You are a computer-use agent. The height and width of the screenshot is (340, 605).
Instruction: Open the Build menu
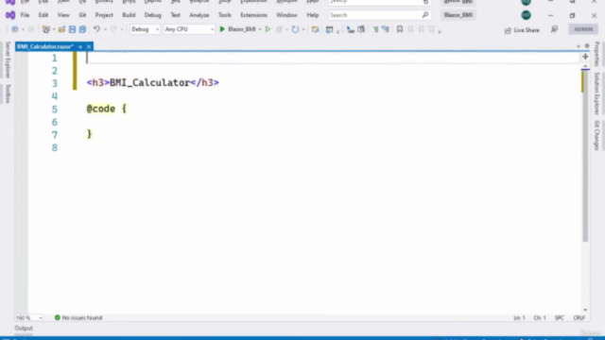point(129,15)
